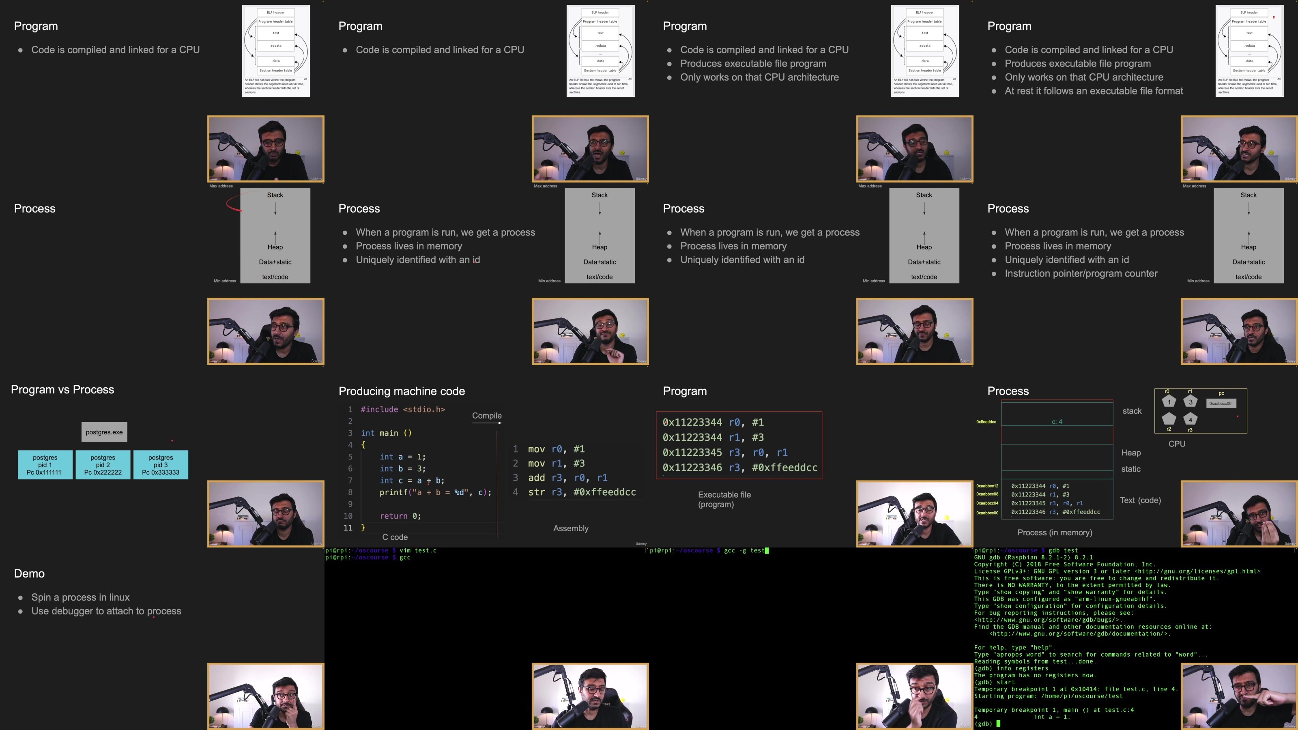
Task: Click the 'Text (code)' segment label
Action: click(1140, 500)
